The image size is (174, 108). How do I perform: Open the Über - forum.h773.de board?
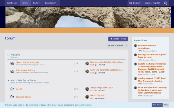(x=27, y=62)
